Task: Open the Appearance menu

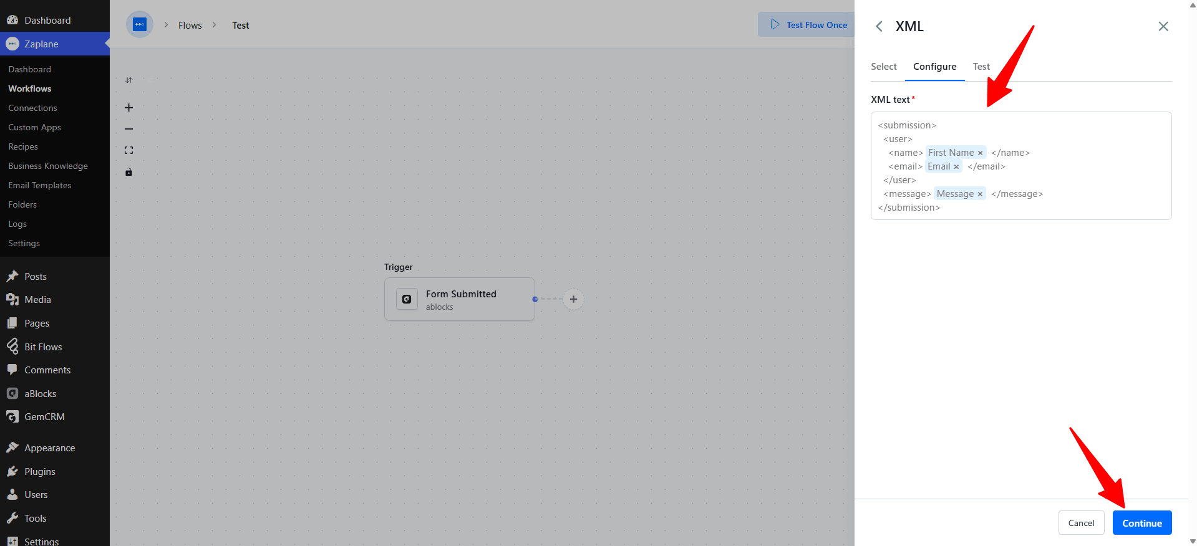Action: coord(50,448)
